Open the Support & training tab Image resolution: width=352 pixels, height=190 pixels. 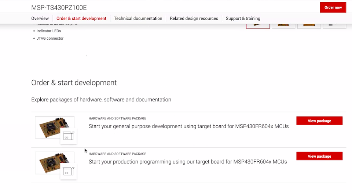pos(243,18)
